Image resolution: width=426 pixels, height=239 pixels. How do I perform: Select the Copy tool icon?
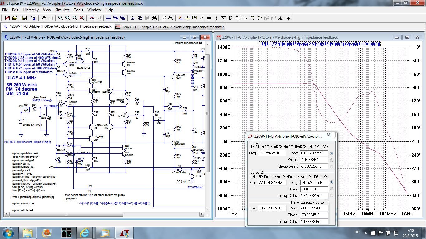click(x=140, y=18)
